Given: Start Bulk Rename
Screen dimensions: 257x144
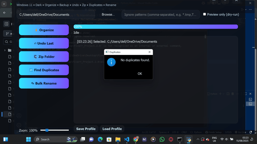Looking at the screenshot, I should coord(44,83).
